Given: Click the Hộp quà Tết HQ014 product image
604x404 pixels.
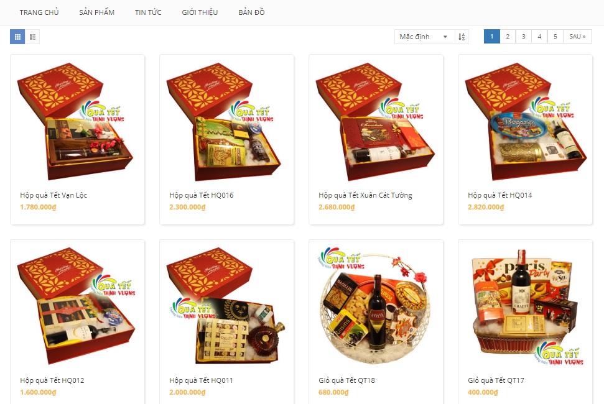Looking at the screenshot, I should (x=525, y=122).
